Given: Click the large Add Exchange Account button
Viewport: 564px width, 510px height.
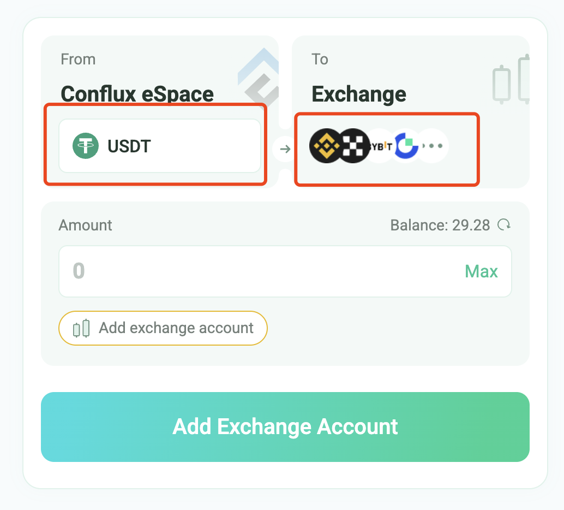Looking at the screenshot, I should 285,427.
